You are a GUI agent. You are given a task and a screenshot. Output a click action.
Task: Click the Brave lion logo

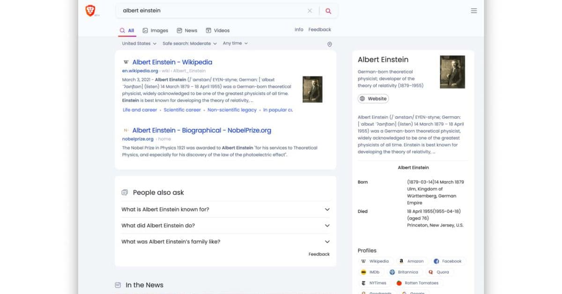[x=90, y=11]
